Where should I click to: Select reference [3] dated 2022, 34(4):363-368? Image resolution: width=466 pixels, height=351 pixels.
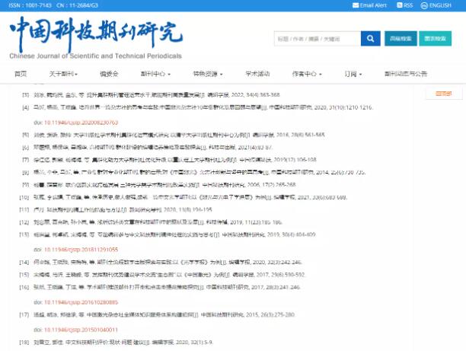point(151,95)
